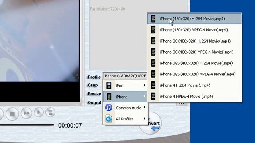This screenshot has width=255, height=143.
Task: Fast forward the preview video
Action: (27, 113)
